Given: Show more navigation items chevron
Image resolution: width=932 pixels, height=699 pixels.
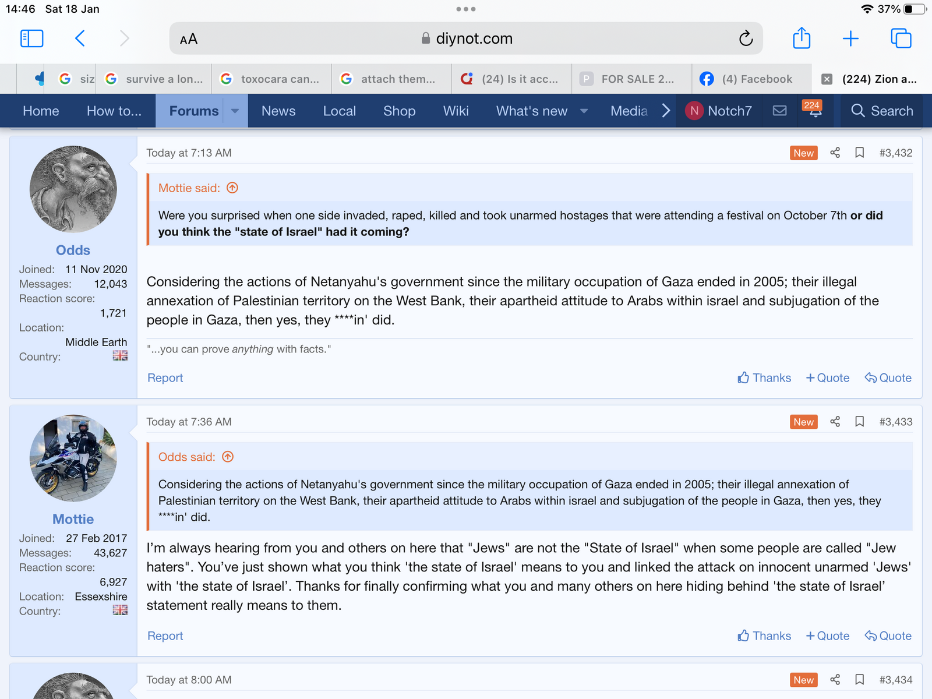Looking at the screenshot, I should point(666,111).
